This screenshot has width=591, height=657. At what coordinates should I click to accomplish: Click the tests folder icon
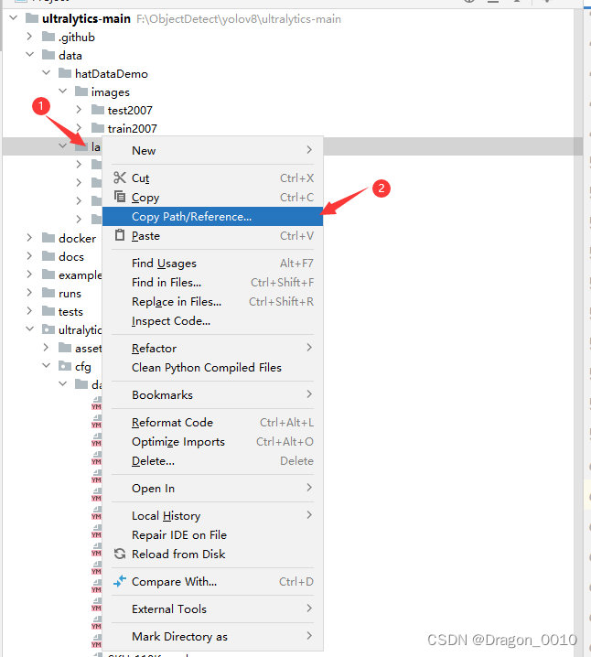(48, 311)
